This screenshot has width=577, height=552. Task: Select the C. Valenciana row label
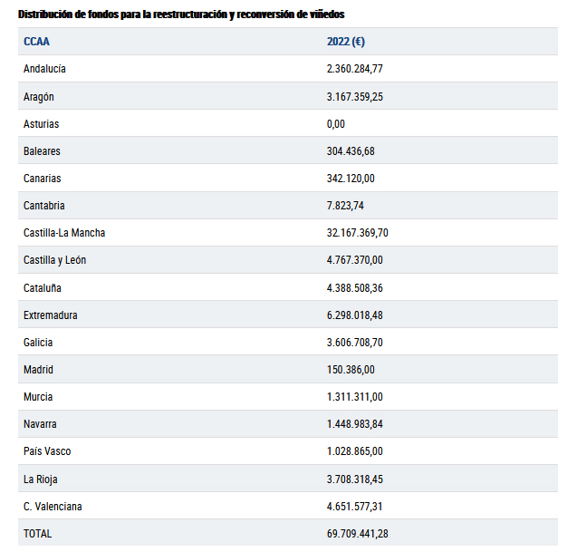tap(53, 507)
